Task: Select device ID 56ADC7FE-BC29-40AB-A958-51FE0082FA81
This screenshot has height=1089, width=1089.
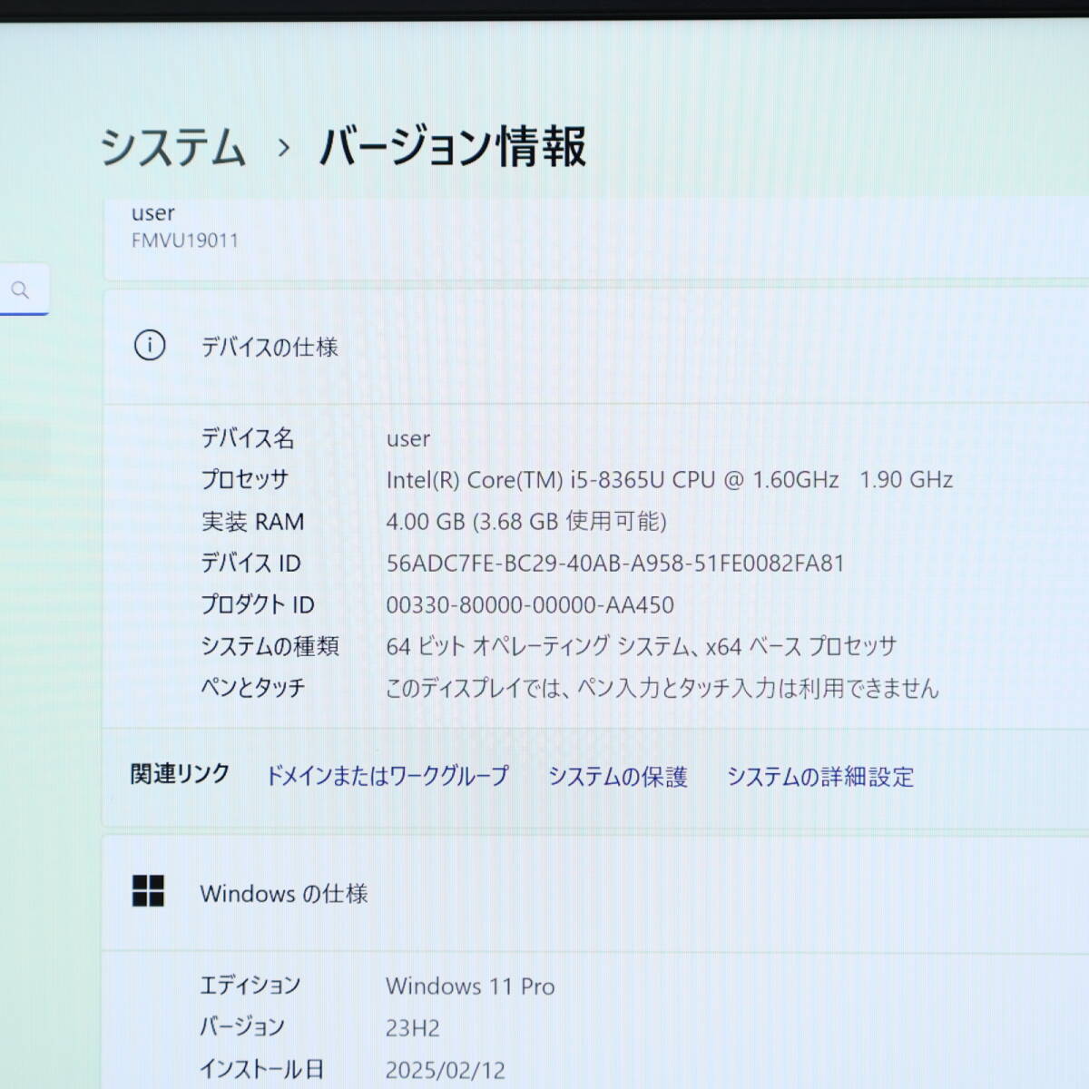Action: click(x=615, y=564)
